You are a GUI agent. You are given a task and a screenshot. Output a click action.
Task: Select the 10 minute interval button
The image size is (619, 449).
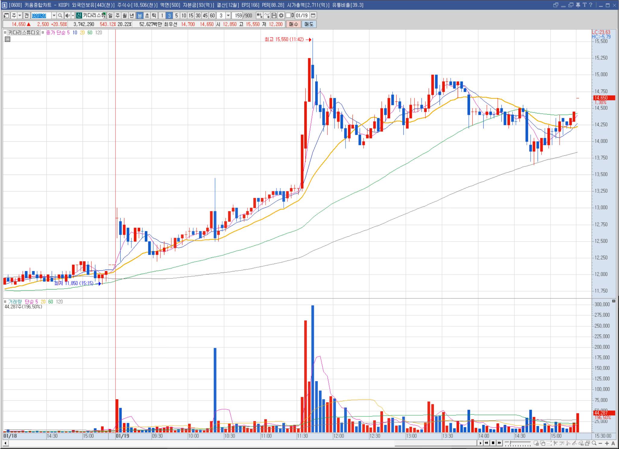[x=184, y=15]
